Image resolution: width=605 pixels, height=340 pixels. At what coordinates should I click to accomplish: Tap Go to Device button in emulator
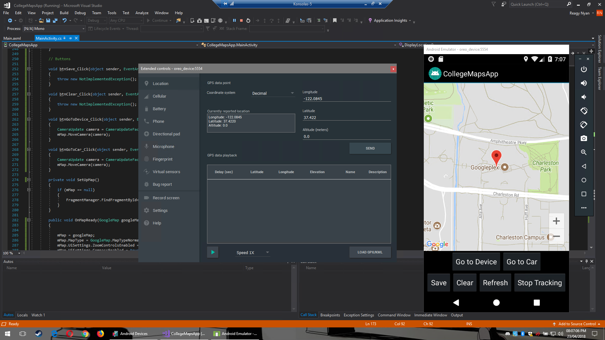(x=476, y=262)
